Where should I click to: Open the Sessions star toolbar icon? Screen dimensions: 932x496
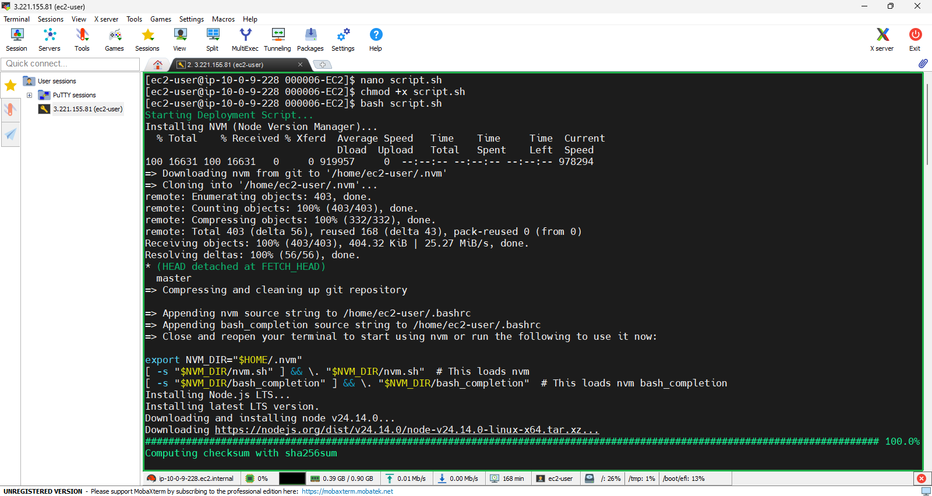(147, 40)
